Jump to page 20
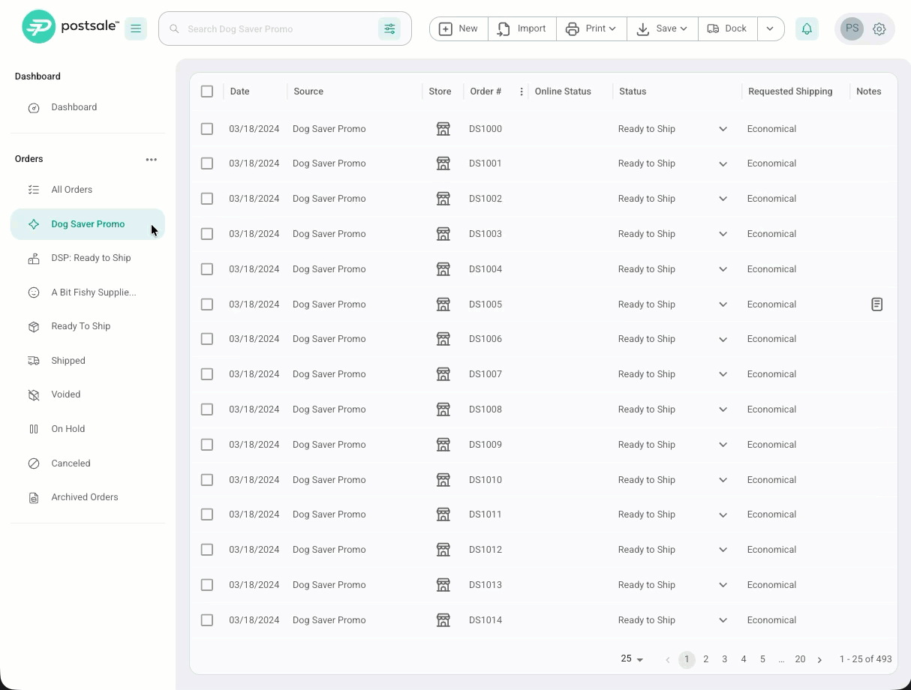This screenshot has height=690, width=911. 800,659
